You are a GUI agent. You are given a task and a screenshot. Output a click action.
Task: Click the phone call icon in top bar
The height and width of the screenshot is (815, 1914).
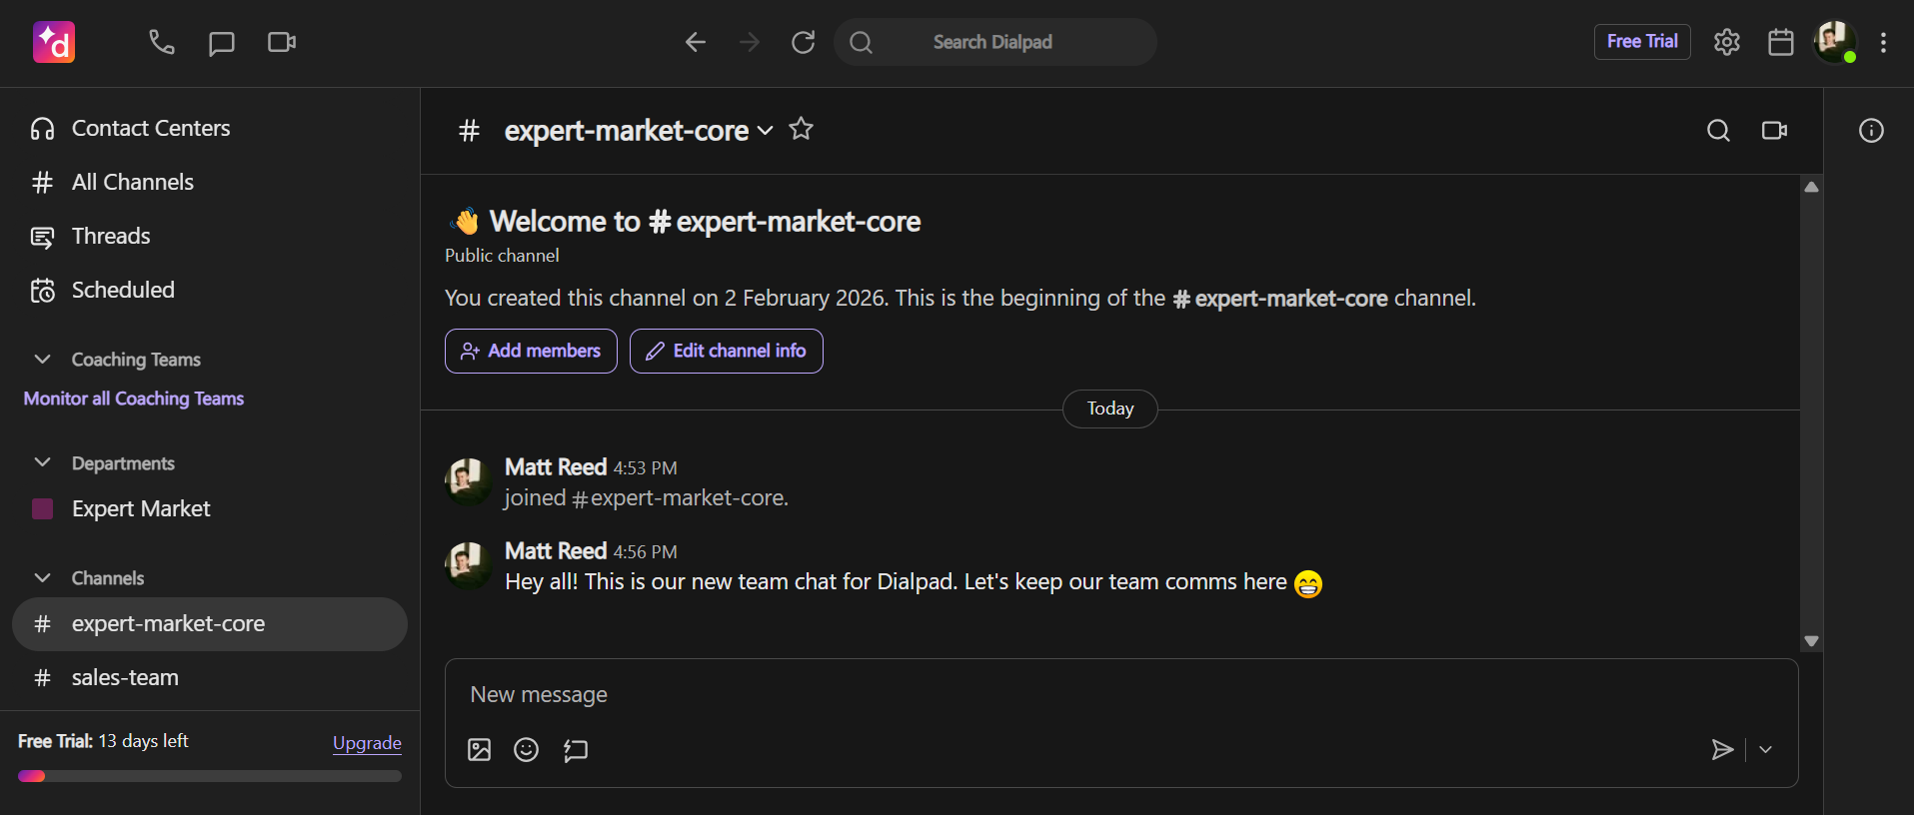[162, 42]
